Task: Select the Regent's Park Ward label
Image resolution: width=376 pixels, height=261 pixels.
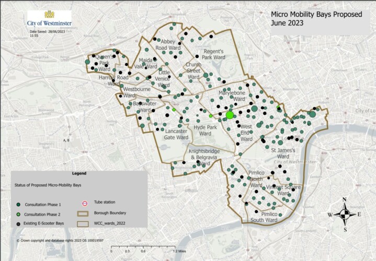Action: point(213,54)
